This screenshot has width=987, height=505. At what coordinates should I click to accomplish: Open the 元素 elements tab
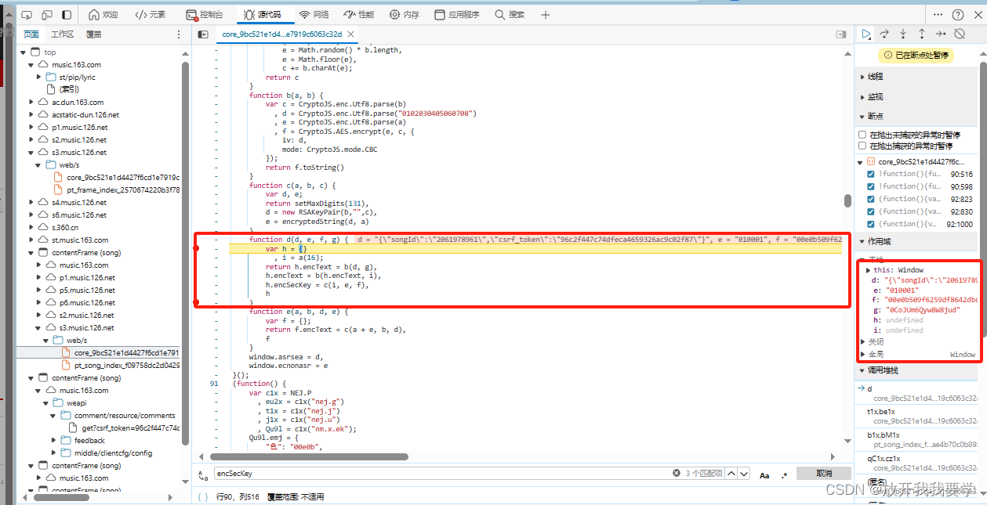pos(151,15)
